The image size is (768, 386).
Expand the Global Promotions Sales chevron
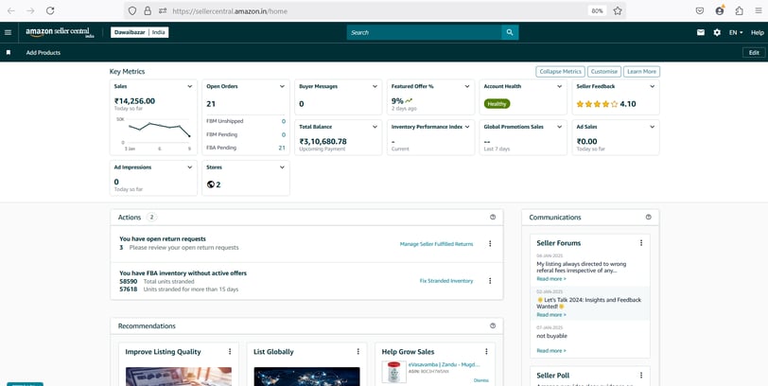pyautogui.click(x=559, y=127)
